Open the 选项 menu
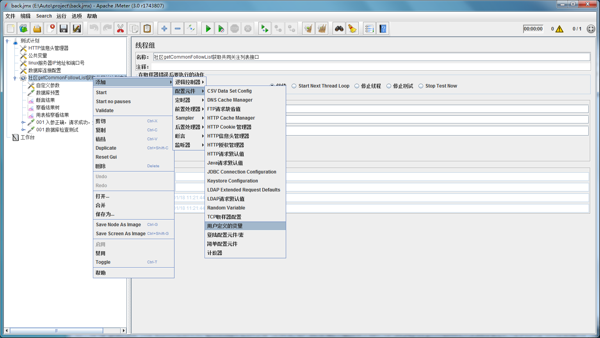The height and width of the screenshot is (338, 600). [x=77, y=16]
